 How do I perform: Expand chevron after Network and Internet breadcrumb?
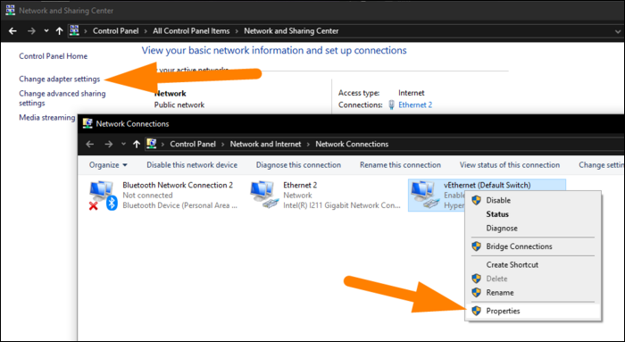309,145
